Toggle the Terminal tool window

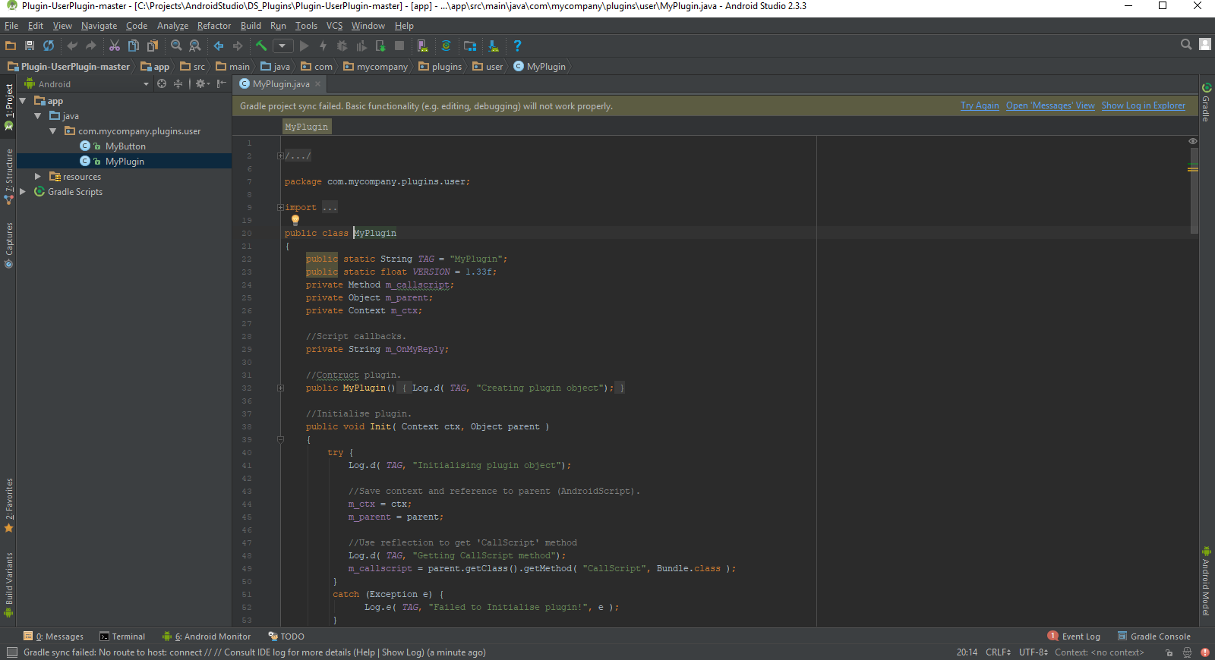tap(122, 636)
